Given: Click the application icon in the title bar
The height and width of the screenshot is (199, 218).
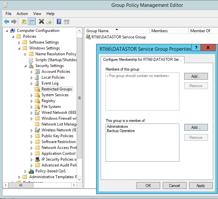Looking at the screenshot, I should [x=6, y=5].
